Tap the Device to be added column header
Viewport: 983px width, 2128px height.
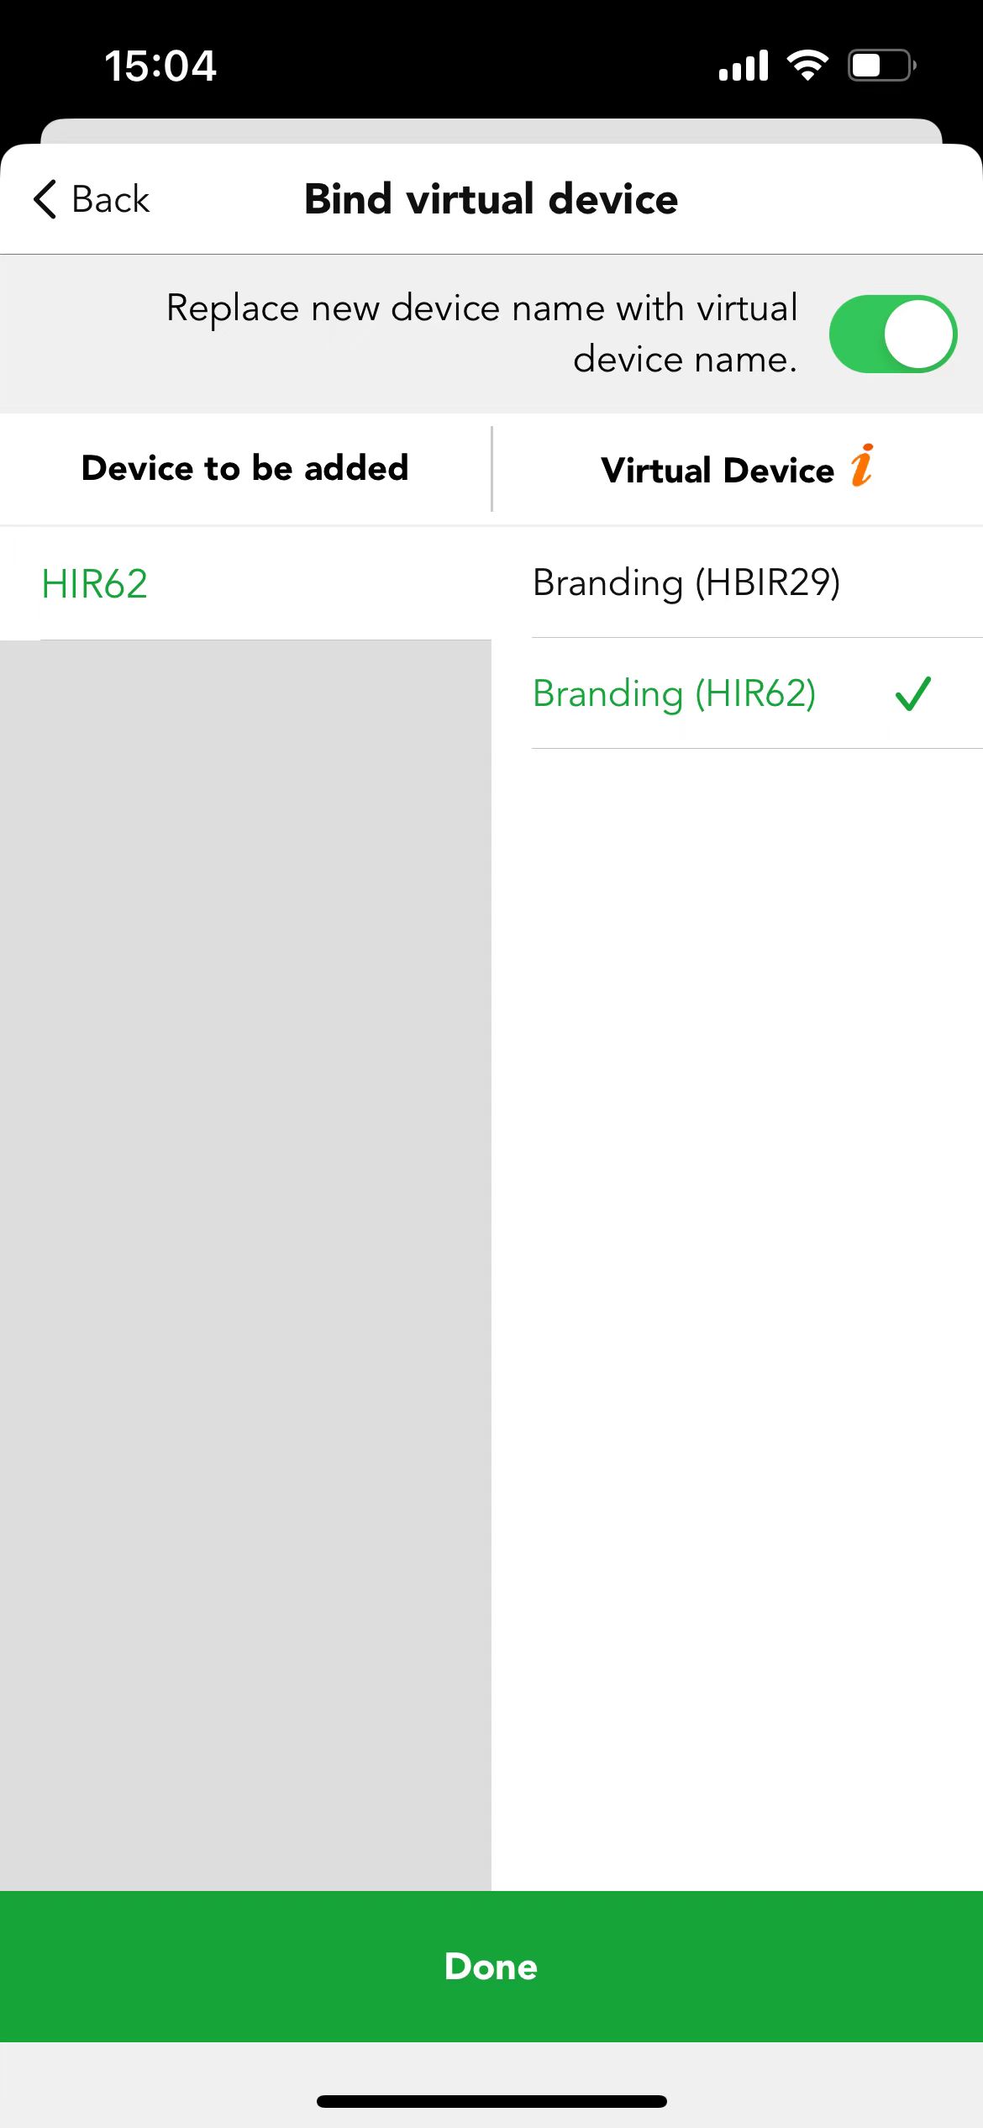[x=244, y=468]
